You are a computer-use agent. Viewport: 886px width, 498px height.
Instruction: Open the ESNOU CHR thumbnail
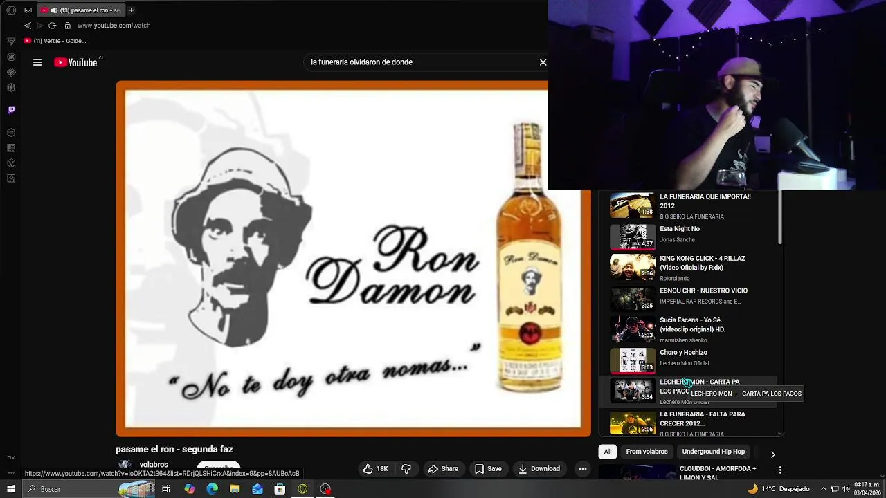tap(633, 298)
